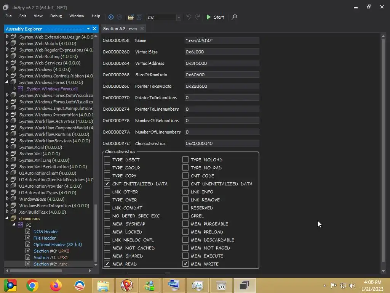Click the Assembly Explorer horizontal scrollbar
The height and width of the screenshot is (293, 390).
coord(48,270)
